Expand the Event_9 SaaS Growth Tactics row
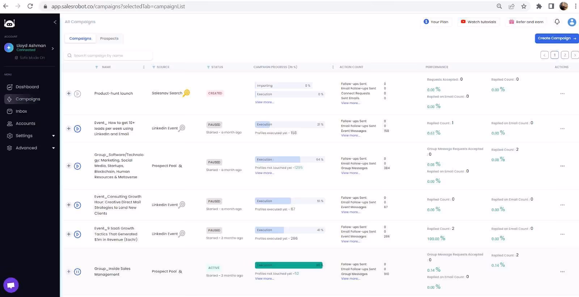 (69, 234)
